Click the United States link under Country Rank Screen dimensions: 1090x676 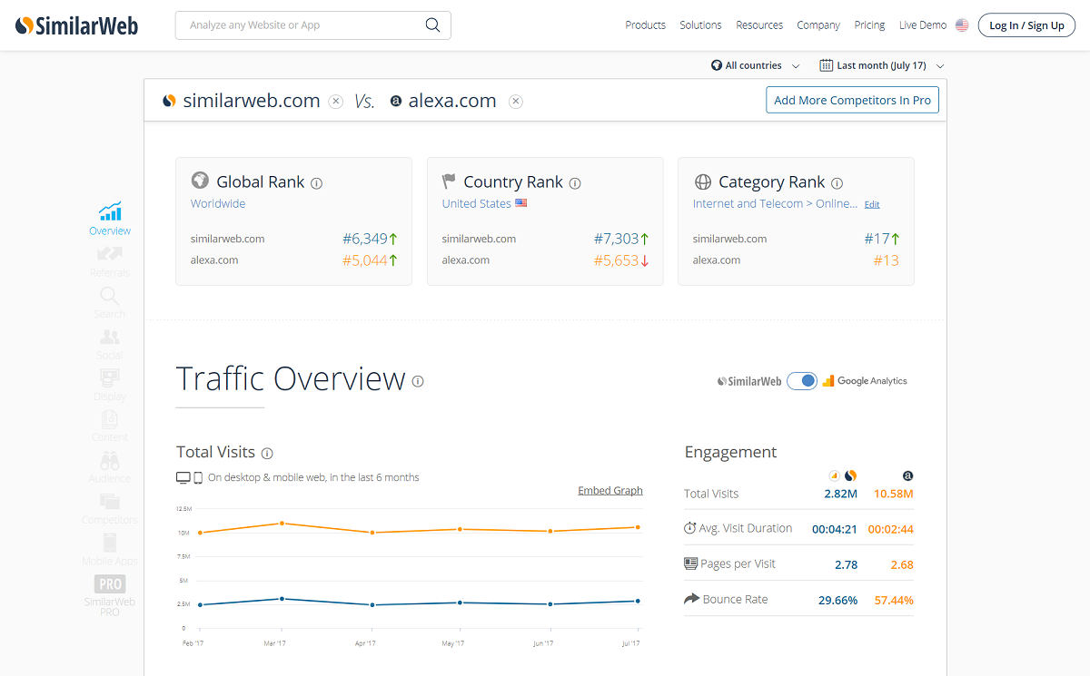coord(477,204)
